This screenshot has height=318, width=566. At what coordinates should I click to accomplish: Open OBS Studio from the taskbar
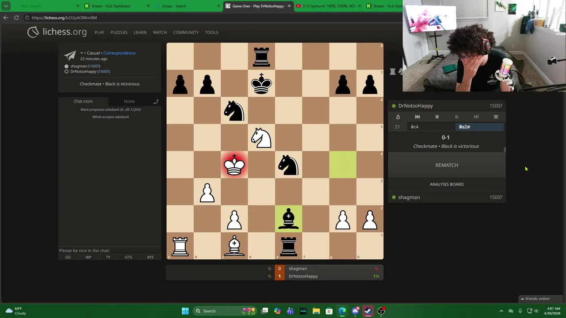tap(381, 311)
